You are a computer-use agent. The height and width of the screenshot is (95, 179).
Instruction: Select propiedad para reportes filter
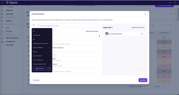(x=42, y=44)
